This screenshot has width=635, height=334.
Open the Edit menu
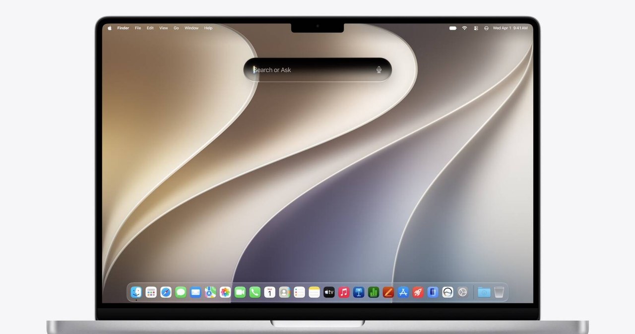150,28
